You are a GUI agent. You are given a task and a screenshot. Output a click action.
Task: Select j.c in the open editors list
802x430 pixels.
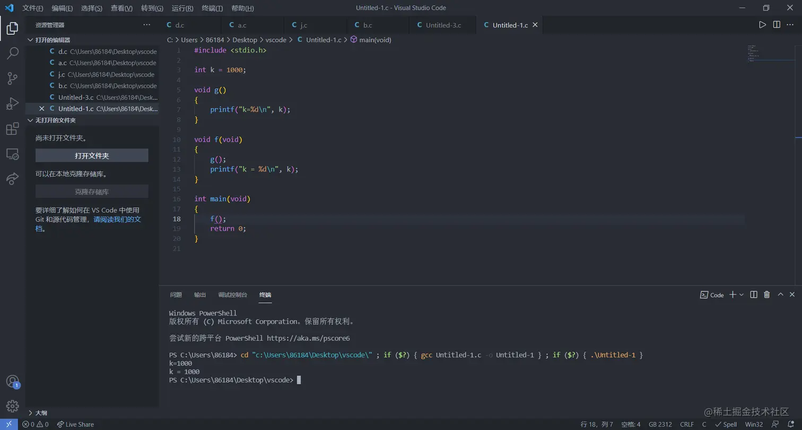click(x=92, y=74)
